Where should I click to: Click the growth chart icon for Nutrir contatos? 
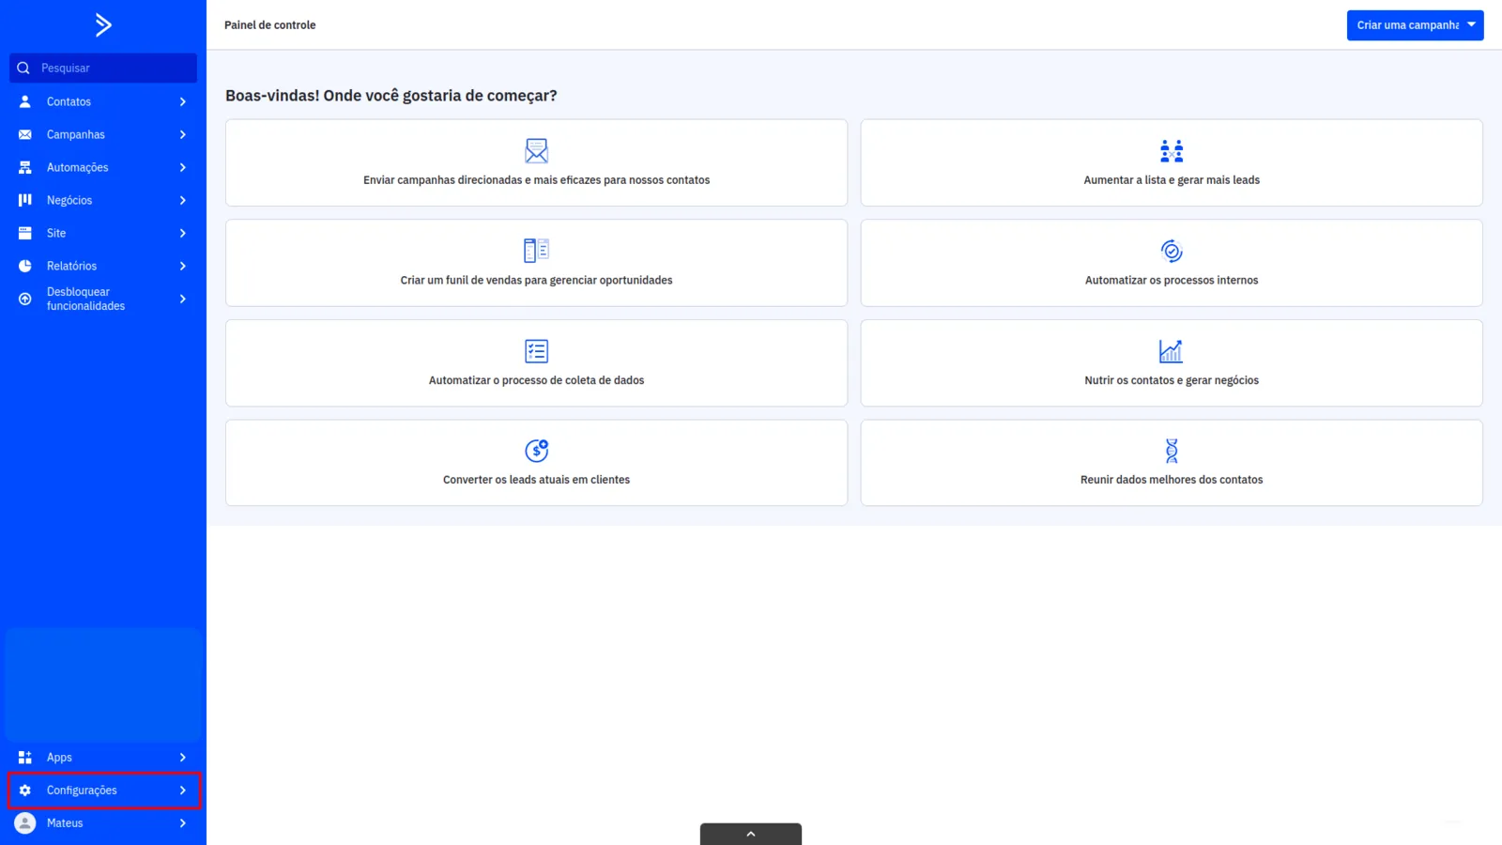1171,351
